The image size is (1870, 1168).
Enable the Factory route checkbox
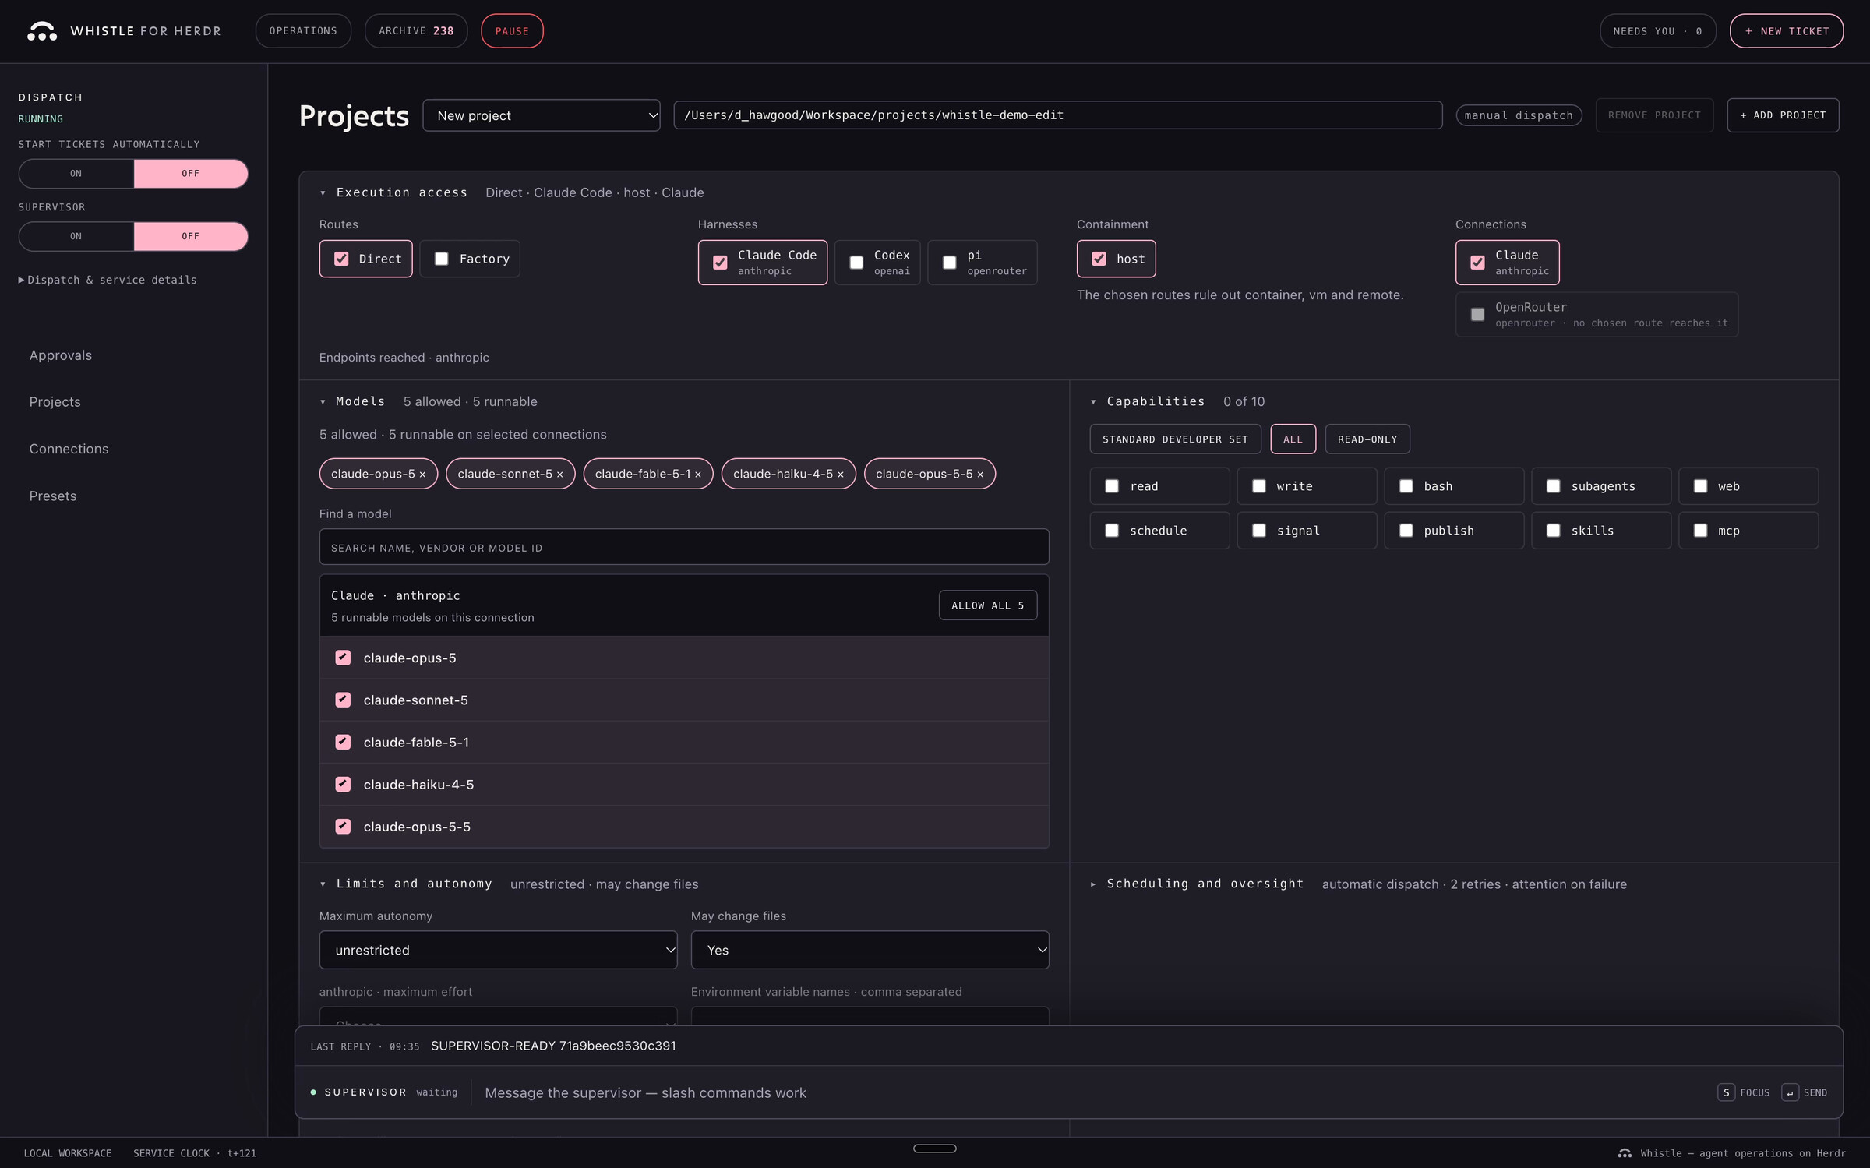click(x=442, y=259)
